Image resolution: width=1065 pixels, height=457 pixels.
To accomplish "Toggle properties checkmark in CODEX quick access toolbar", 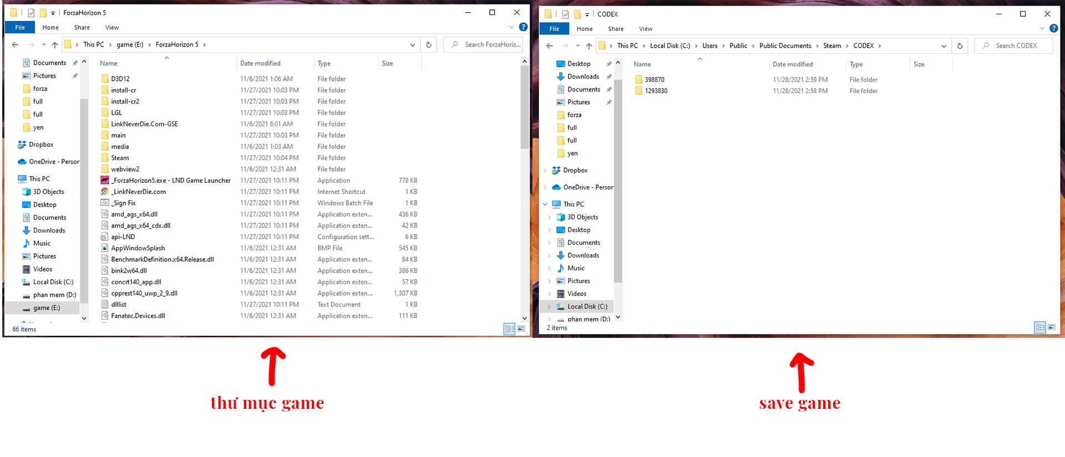I will pyautogui.click(x=565, y=14).
